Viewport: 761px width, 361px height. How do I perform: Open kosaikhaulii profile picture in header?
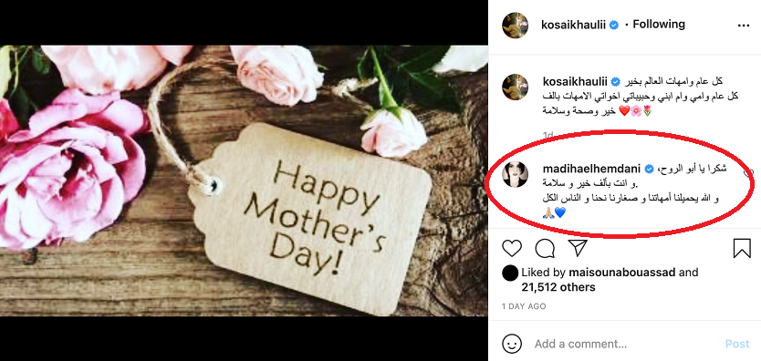coord(515,26)
